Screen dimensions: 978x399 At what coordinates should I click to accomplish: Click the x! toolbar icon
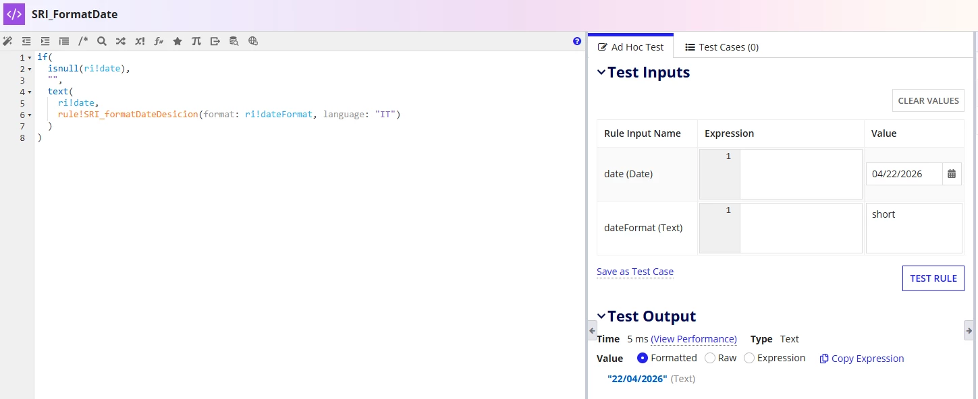click(140, 41)
